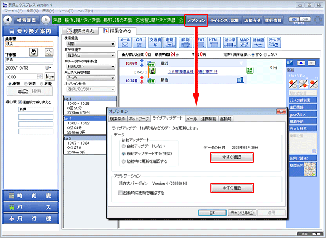Viewport: 326px width, 238px height.
Task: Open the 路線図 route map icon
Action: coord(258,42)
